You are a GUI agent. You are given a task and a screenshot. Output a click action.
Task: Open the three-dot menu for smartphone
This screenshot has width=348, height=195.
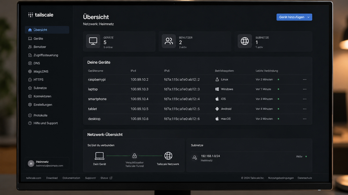(304, 99)
